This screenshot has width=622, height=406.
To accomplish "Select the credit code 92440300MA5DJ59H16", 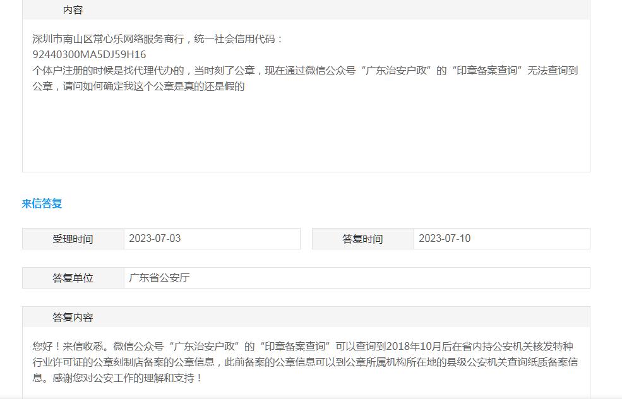I will (89, 55).
